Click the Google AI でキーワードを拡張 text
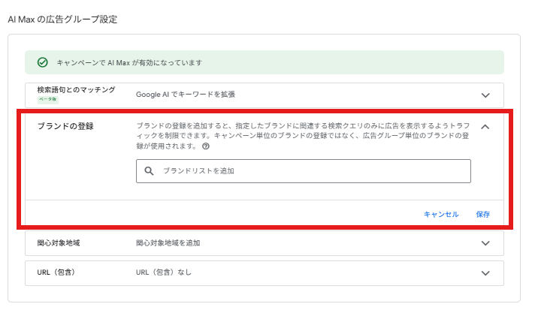Image resolution: width=535 pixels, height=316 pixels. point(186,95)
